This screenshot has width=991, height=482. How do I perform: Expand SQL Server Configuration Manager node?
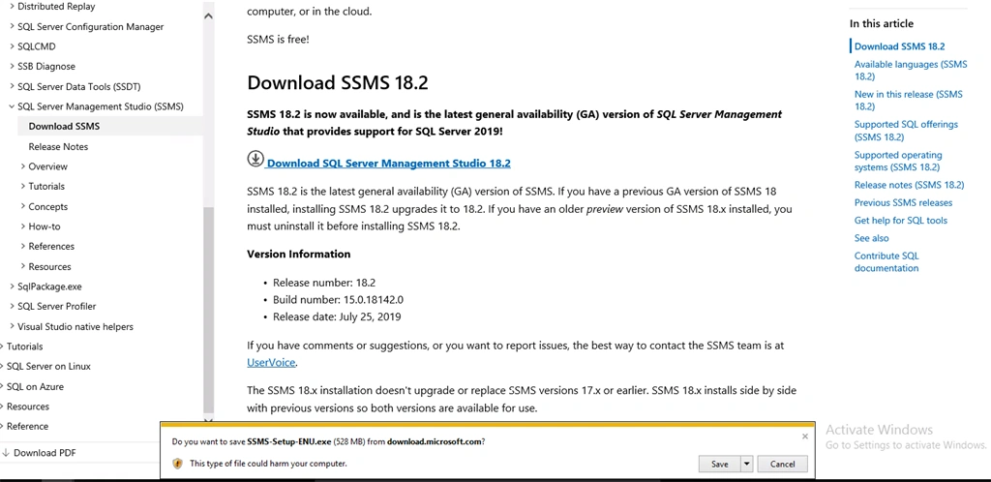(x=12, y=26)
